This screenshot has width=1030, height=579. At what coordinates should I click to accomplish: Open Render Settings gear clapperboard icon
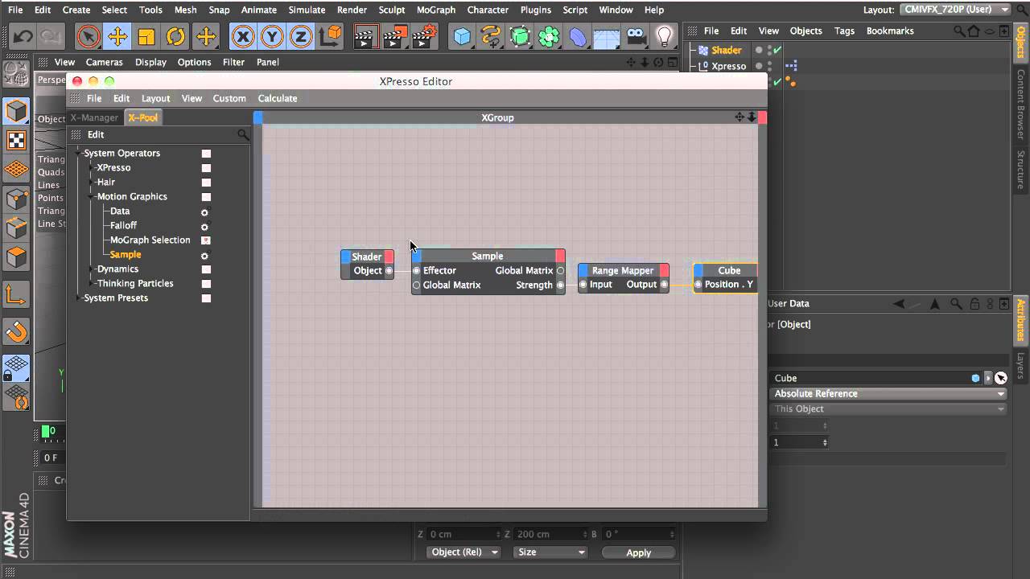[424, 36]
